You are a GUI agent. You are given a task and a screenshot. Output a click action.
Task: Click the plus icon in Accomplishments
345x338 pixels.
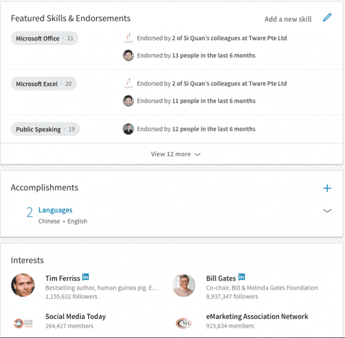coord(327,188)
